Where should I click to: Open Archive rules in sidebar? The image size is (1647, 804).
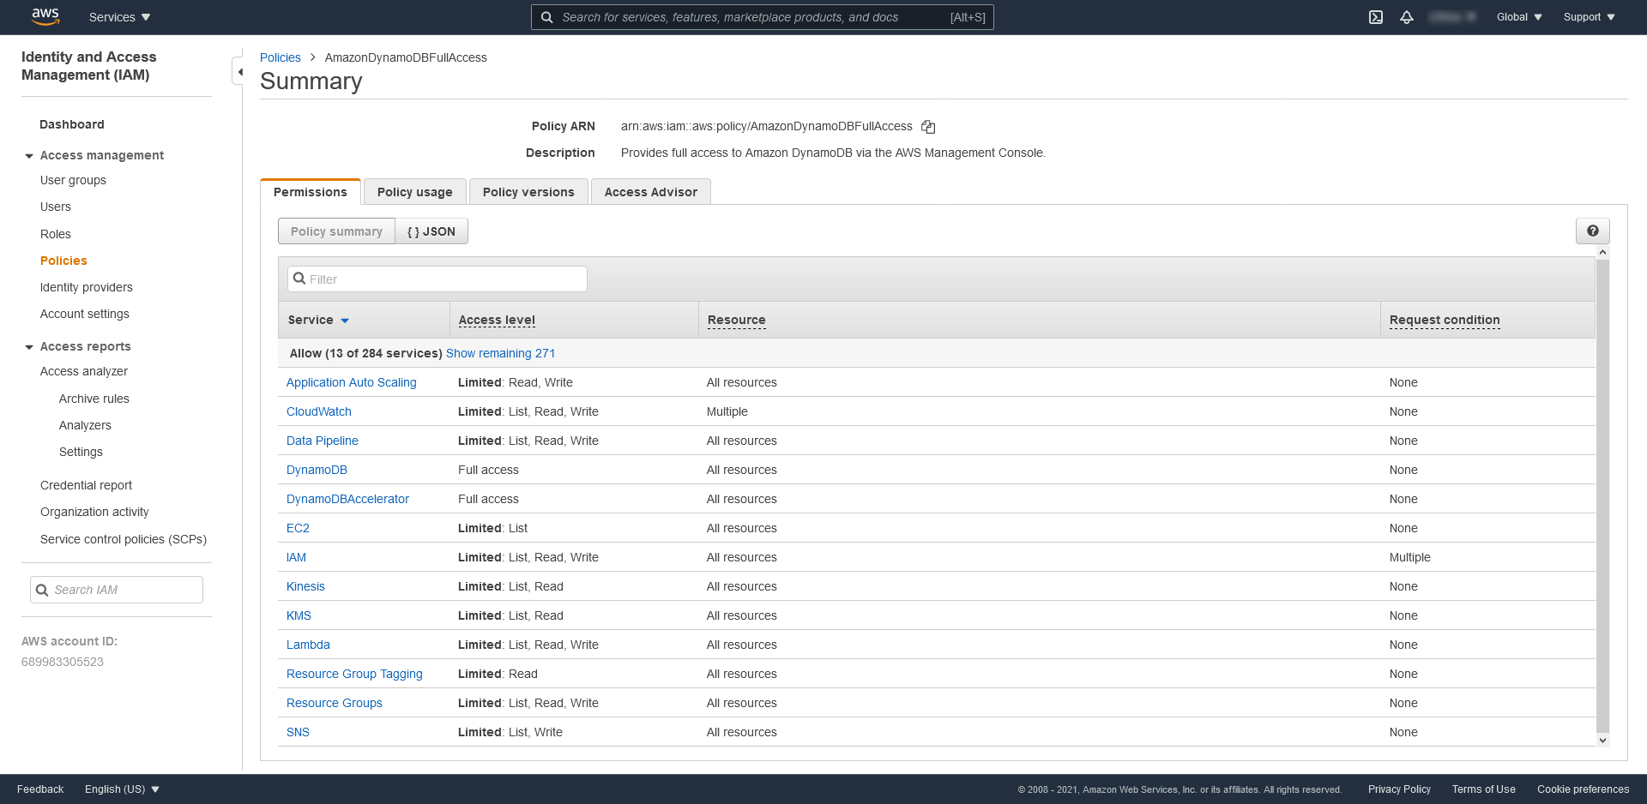tap(94, 399)
